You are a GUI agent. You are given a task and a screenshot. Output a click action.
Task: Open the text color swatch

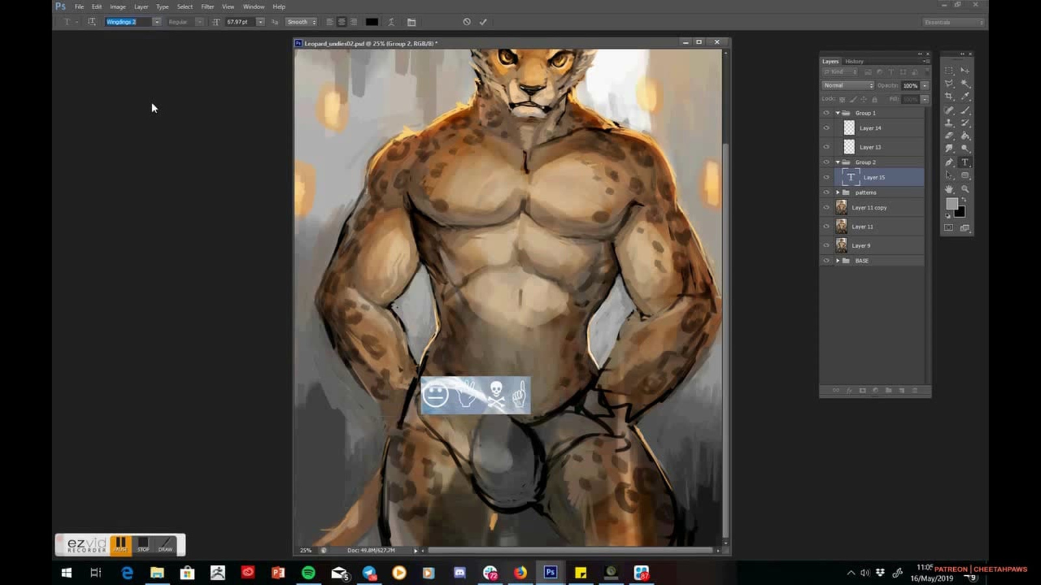tap(372, 22)
